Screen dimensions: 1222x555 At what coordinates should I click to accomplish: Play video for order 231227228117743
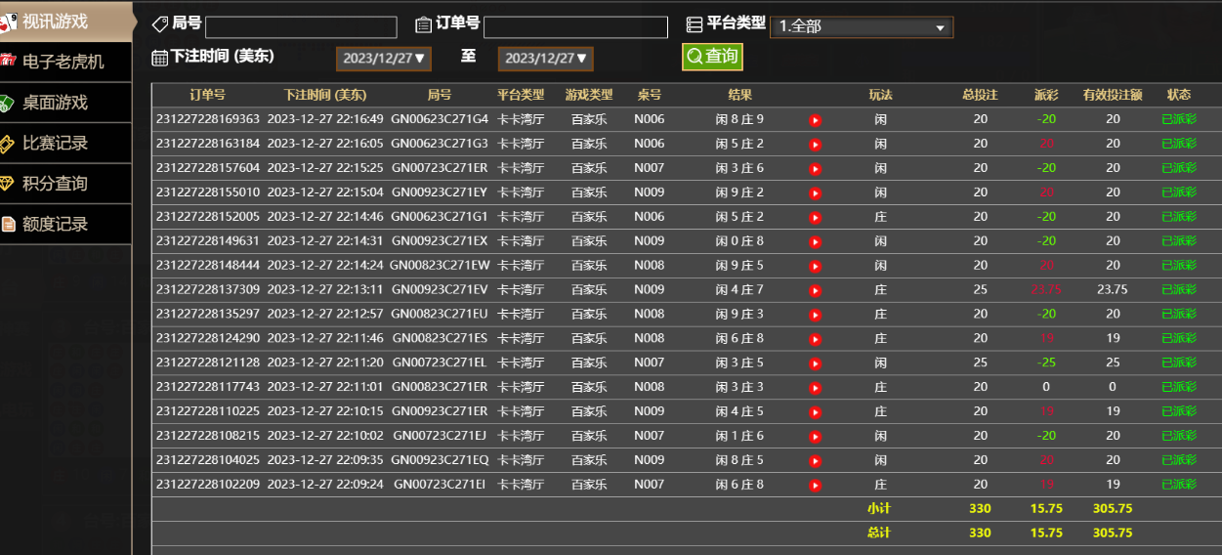[x=815, y=388]
